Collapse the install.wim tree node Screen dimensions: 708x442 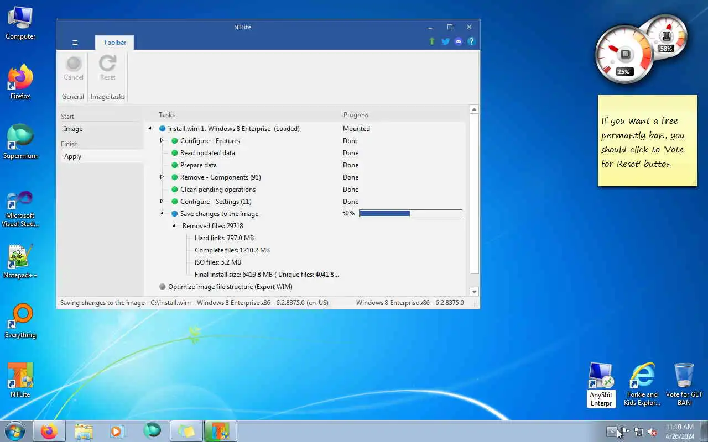(x=150, y=129)
